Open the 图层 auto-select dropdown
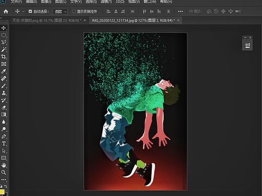This screenshot has width=262, height=196. coord(60,12)
